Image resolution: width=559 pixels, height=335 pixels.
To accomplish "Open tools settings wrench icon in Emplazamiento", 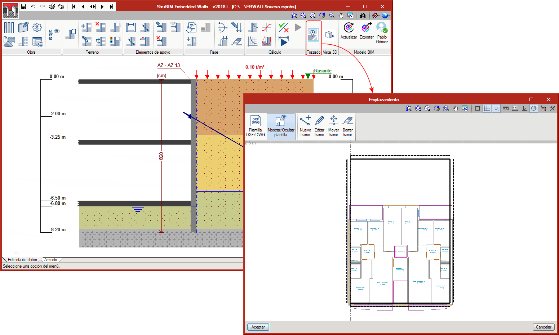I will tap(553, 108).
